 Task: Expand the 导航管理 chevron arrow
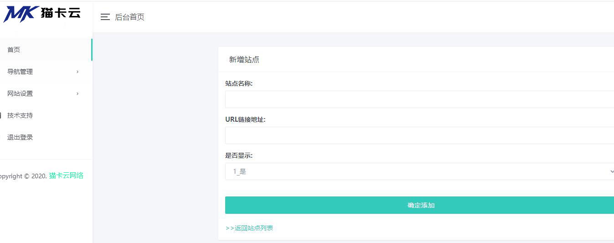(x=77, y=72)
